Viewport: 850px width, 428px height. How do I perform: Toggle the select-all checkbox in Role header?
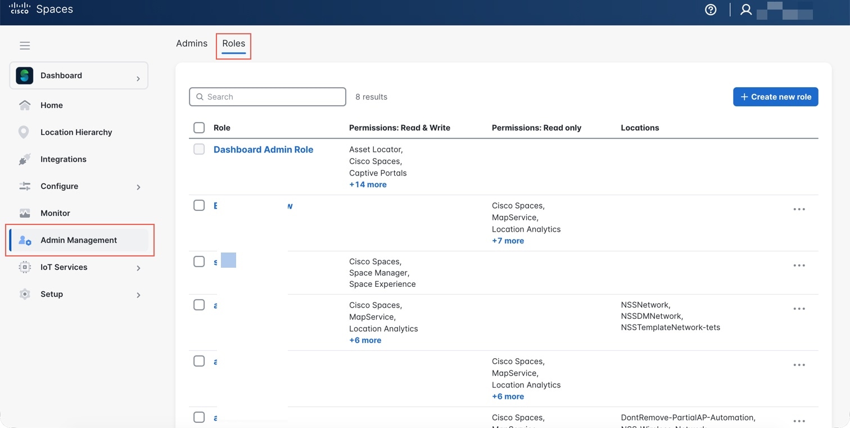click(x=199, y=128)
